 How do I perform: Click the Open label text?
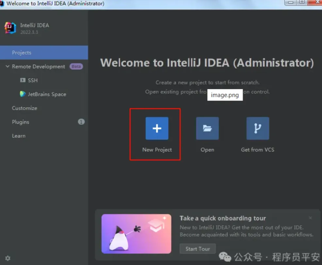pos(207,150)
